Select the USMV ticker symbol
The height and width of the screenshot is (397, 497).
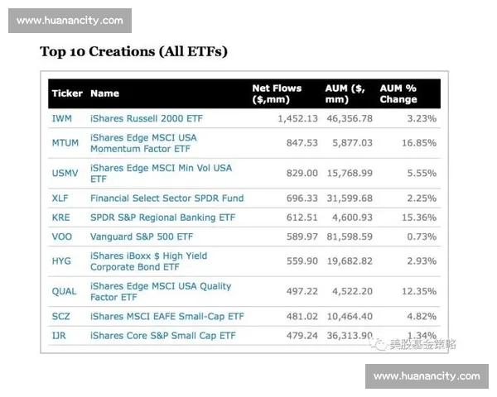click(65, 173)
